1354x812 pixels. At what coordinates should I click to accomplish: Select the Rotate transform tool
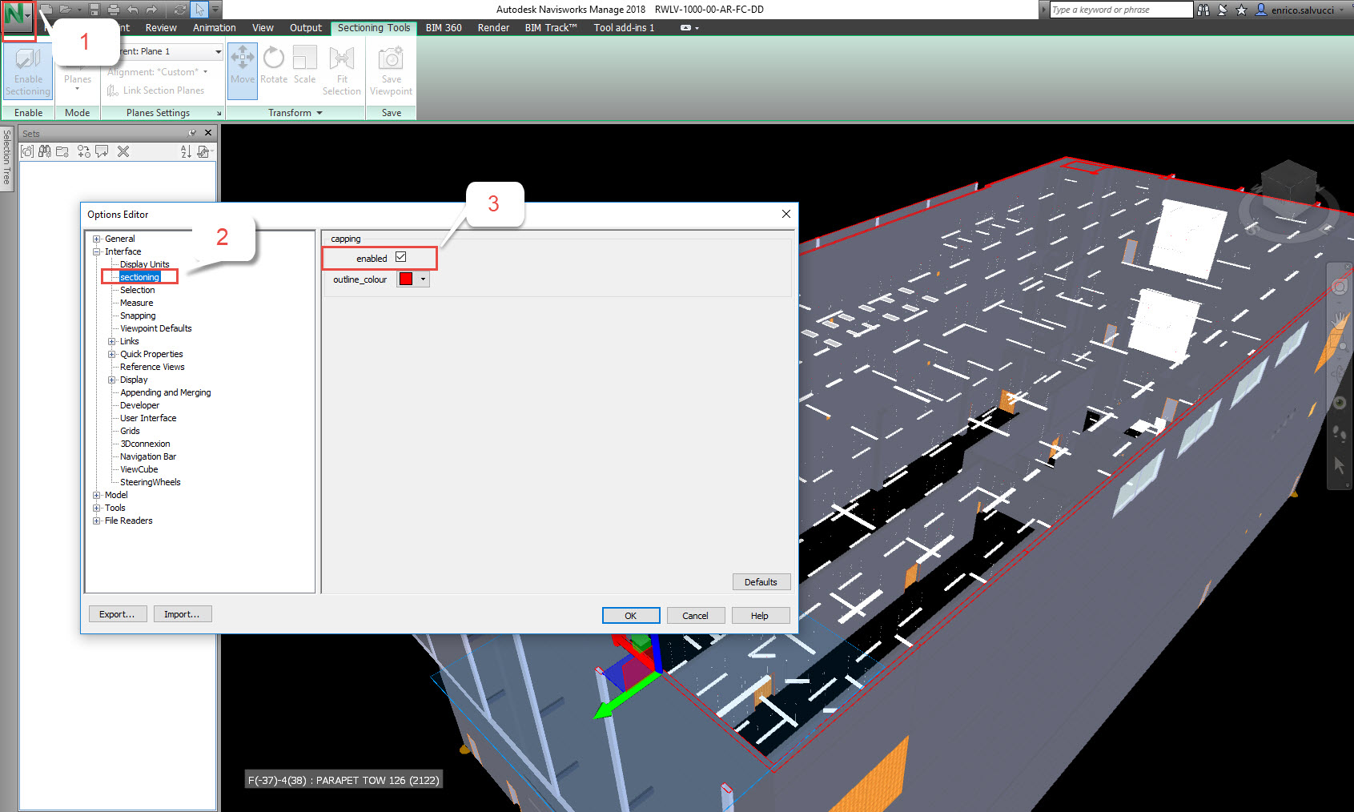[274, 66]
